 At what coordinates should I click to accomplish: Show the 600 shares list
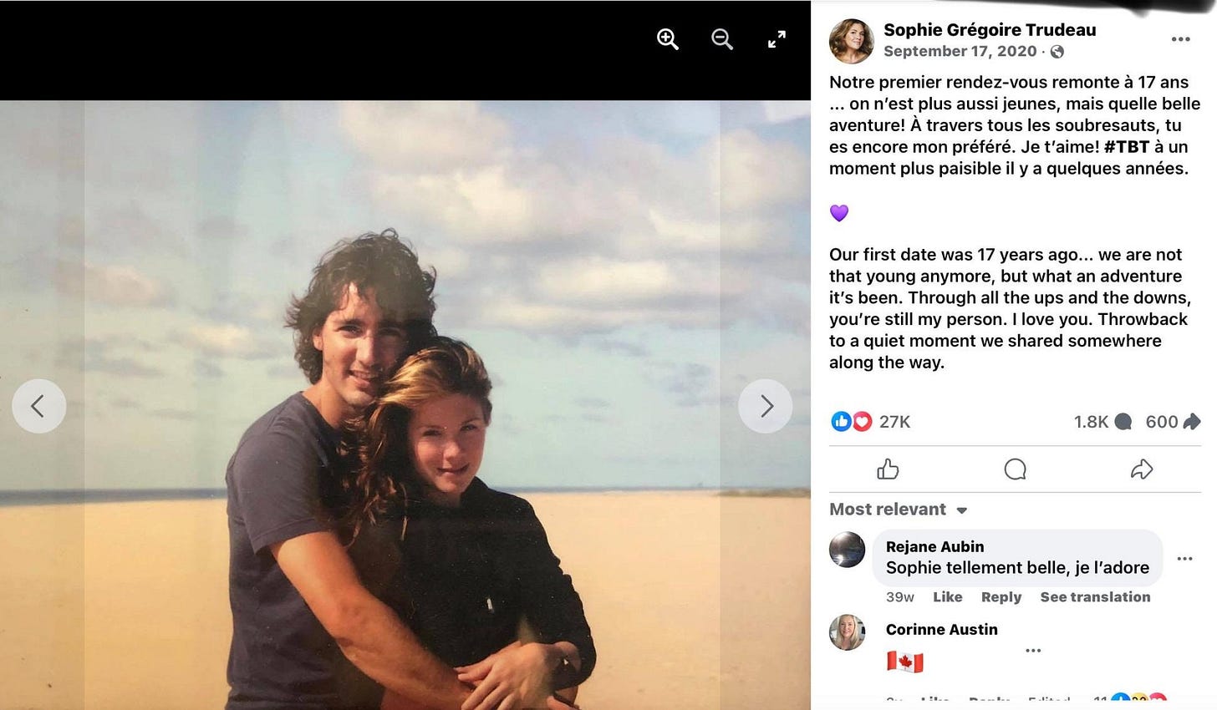pyautogui.click(x=1173, y=422)
